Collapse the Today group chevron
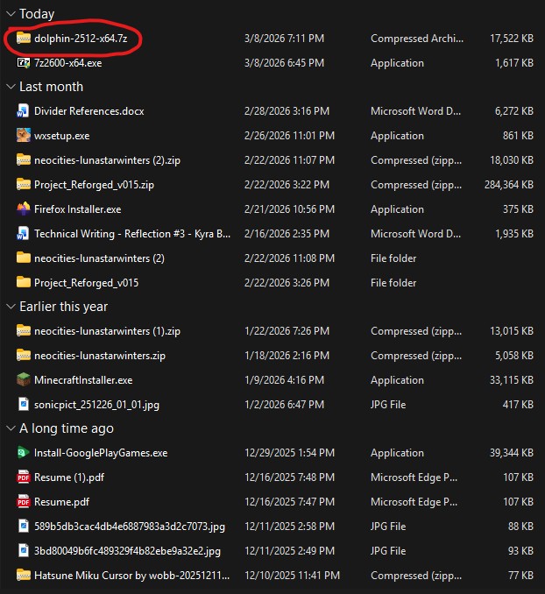 (11, 14)
